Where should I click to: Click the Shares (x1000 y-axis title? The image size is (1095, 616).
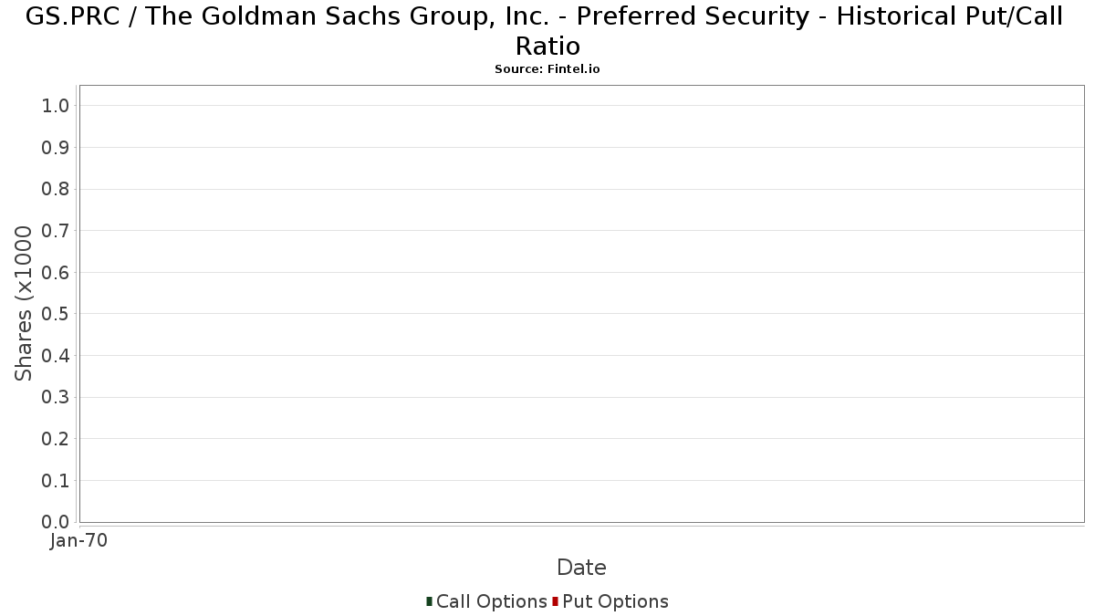coord(24,304)
